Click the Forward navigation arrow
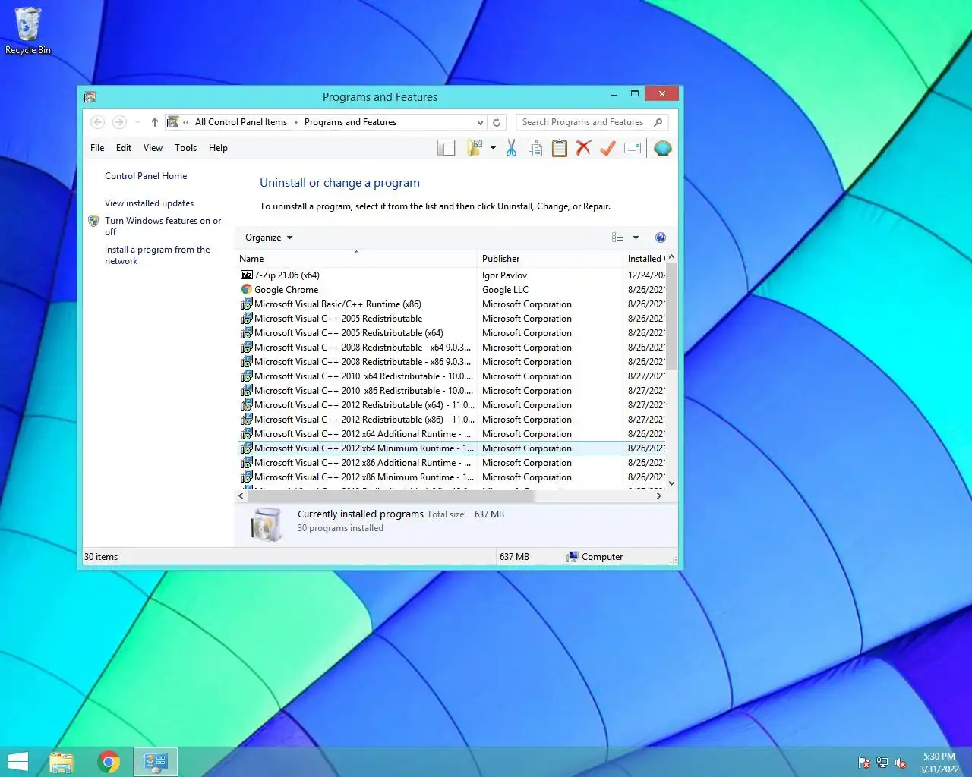Screen dimensions: 972x777 coord(119,122)
